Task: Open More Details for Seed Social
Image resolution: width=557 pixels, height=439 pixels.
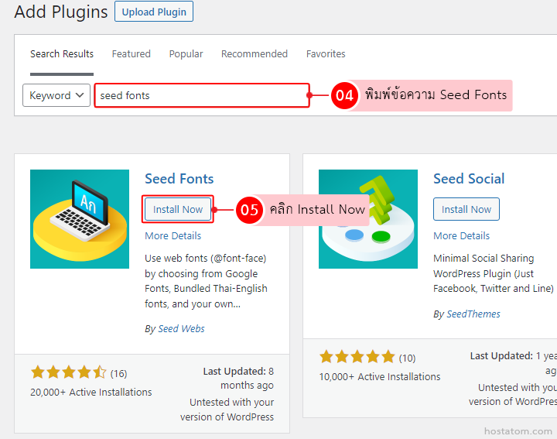Action: [461, 235]
